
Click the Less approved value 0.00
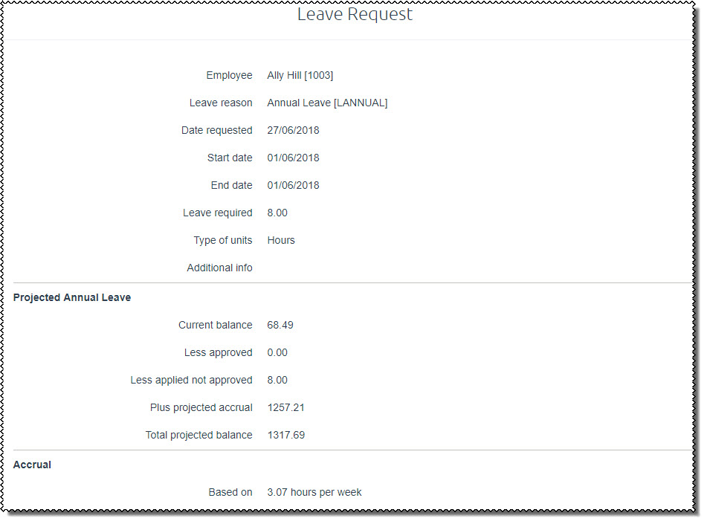click(277, 352)
